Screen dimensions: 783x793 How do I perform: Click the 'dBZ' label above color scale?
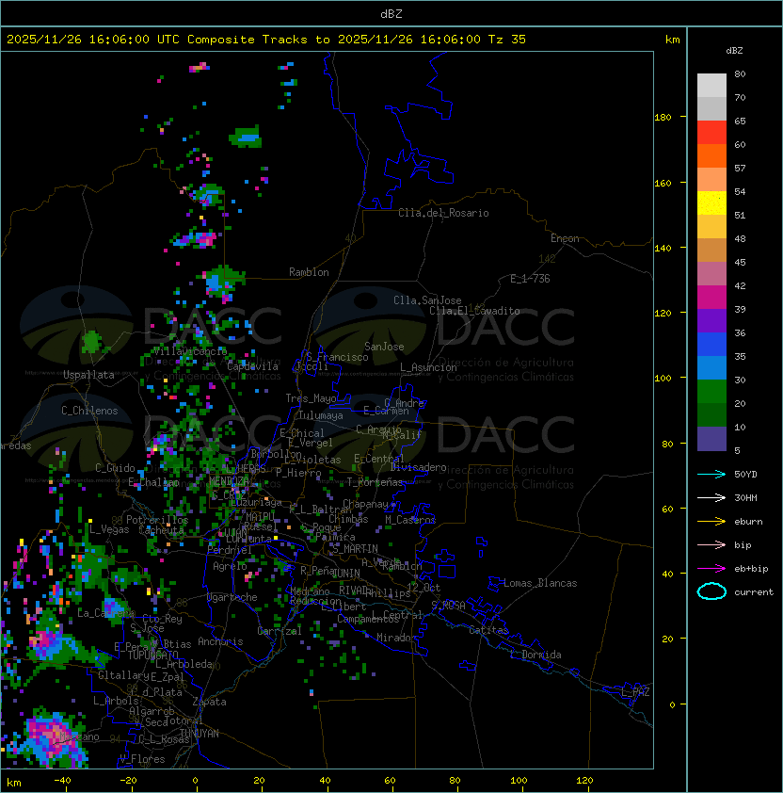(734, 51)
